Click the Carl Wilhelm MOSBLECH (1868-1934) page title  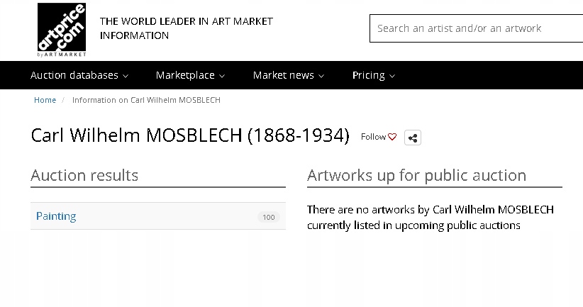[190, 135]
